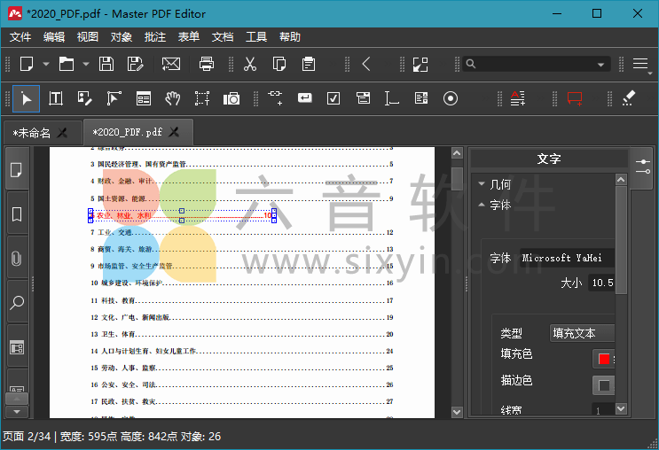Send the document by email icon
659x450 pixels.
171,65
